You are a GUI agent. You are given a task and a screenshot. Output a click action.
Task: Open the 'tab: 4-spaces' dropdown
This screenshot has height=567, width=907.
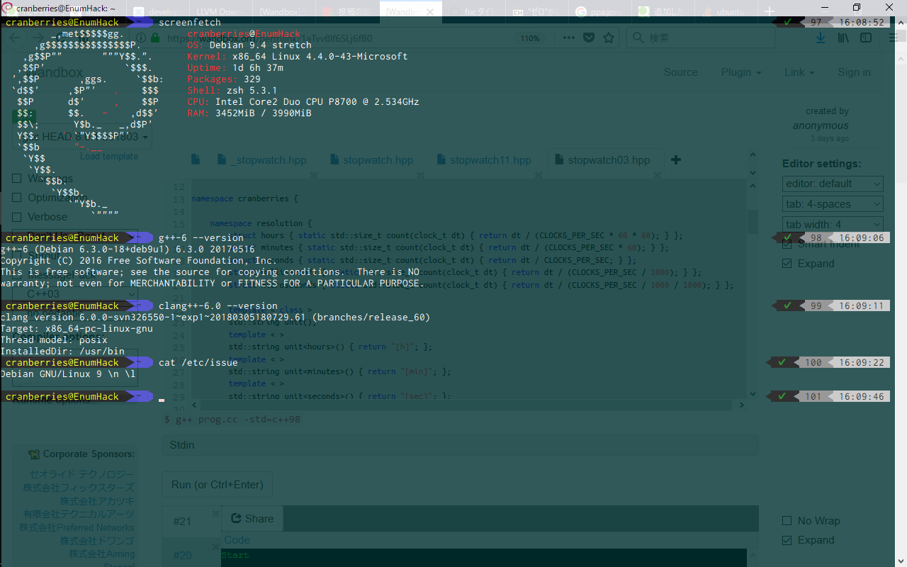pyautogui.click(x=833, y=204)
